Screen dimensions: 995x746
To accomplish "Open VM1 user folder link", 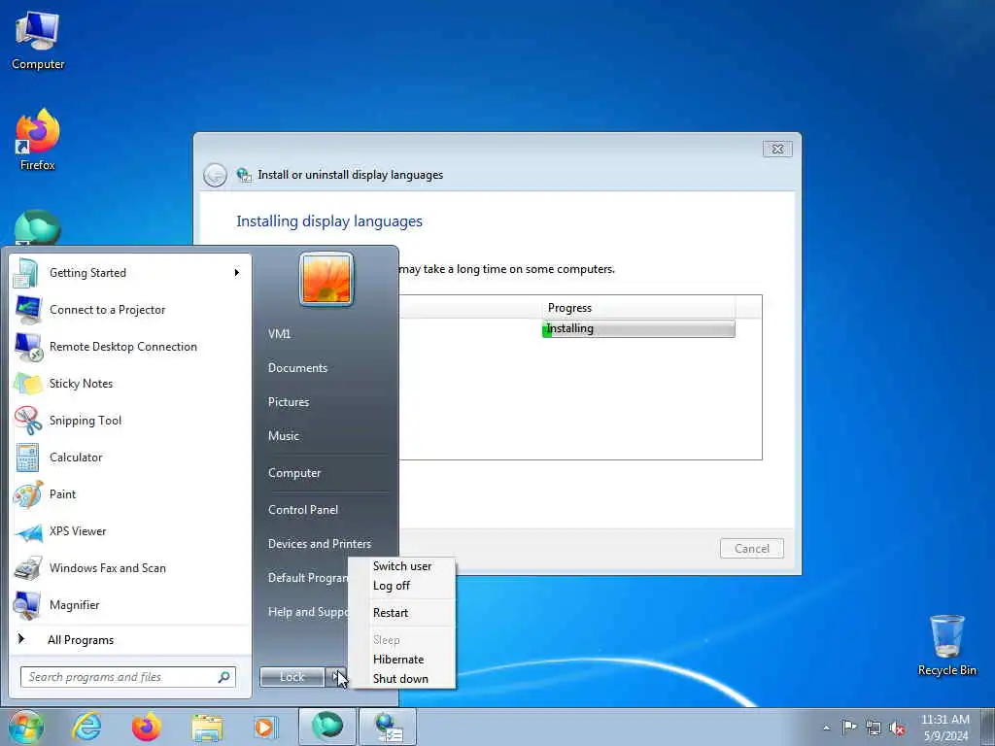I will tap(279, 334).
